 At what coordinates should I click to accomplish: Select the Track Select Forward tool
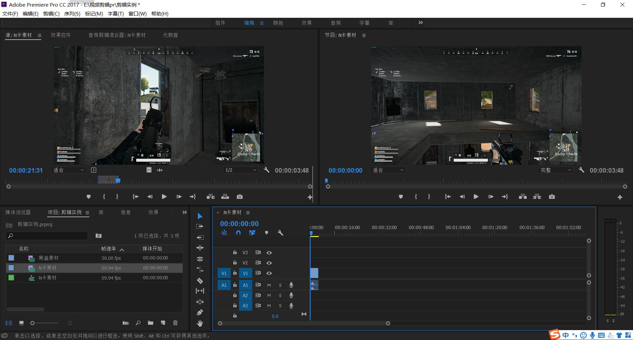click(x=200, y=226)
